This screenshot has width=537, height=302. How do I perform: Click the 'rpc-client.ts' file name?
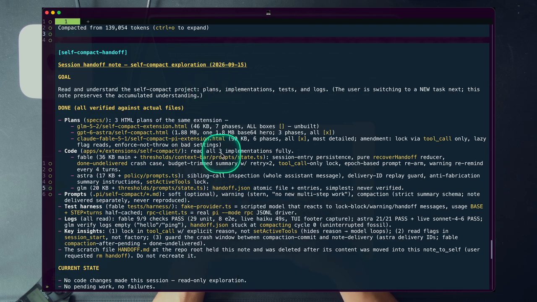point(167,213)
